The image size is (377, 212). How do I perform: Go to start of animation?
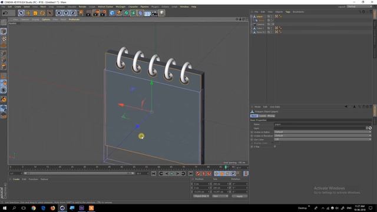154,174
